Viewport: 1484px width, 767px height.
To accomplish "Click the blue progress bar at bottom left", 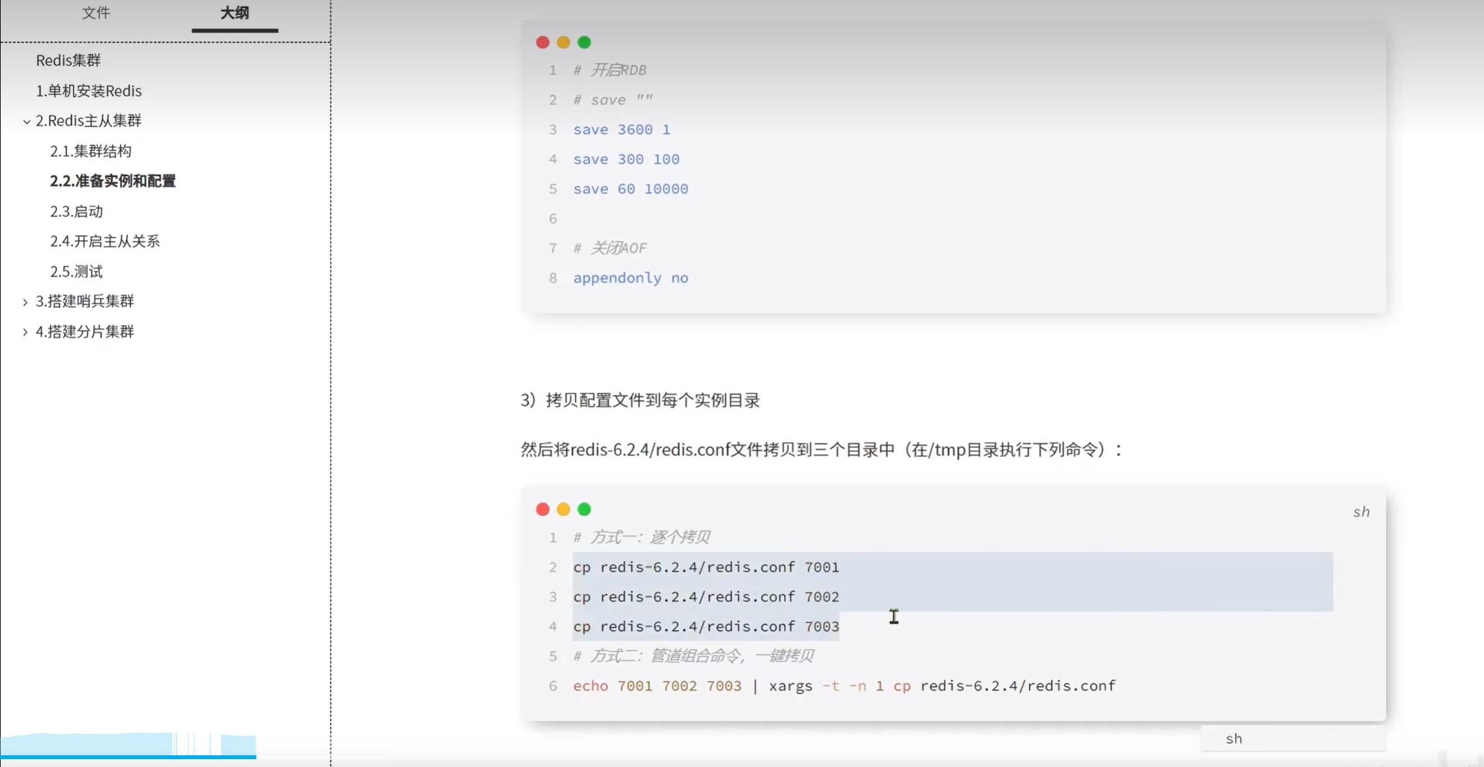I will coord(128,757).
